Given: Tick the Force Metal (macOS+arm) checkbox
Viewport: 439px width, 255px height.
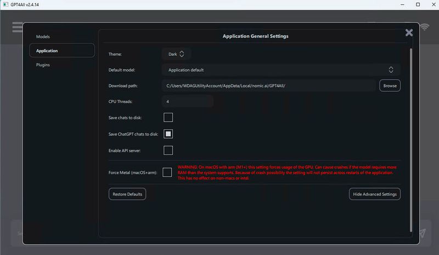Looking at the screenshot, I should pyautogui.click(x=167, y=172).
